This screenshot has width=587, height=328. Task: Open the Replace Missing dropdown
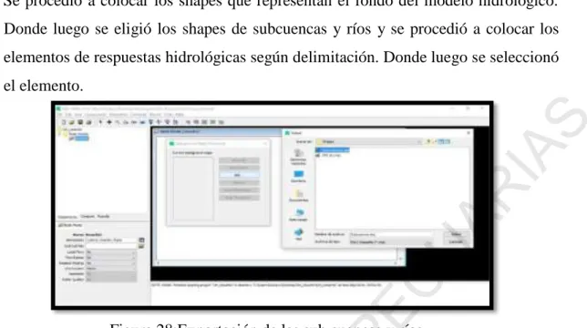(x=111, y=263)
